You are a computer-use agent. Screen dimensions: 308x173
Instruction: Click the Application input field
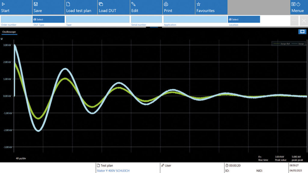195,19
